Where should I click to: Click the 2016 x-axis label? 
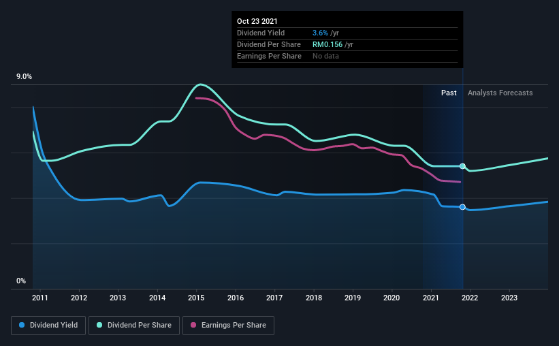[x=236, y=298]
